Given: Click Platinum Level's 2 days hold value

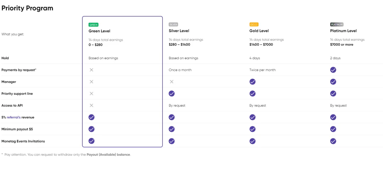Looking at the screenshot, I should coord(335,58).
